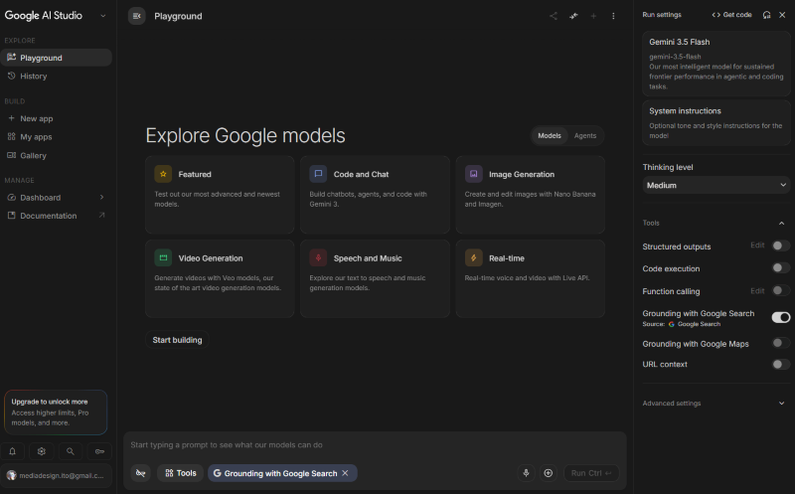795x494 pixels.
Task: Click Edit next to Function calling
Action: (757, 290)
